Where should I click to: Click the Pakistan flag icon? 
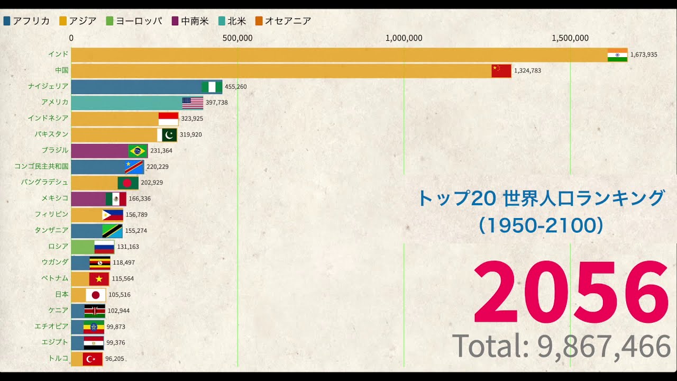167,135
